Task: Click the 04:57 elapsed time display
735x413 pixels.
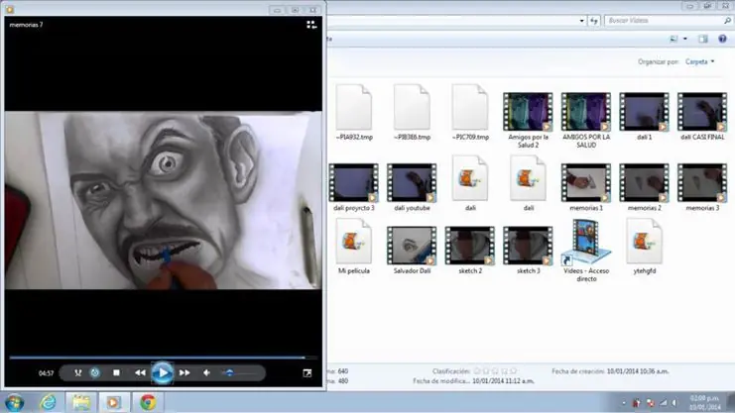Action: 46,373
